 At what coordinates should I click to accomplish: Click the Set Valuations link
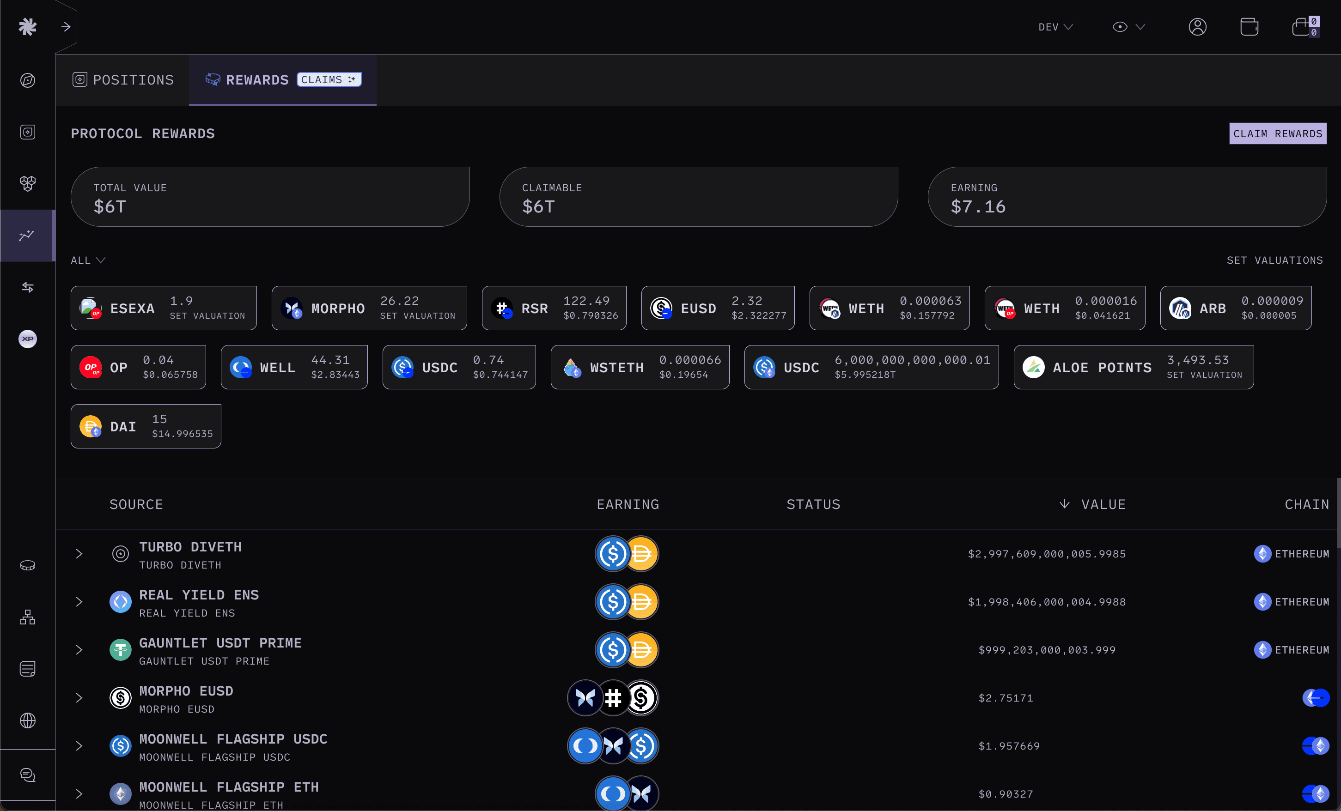coord(1274,260)
